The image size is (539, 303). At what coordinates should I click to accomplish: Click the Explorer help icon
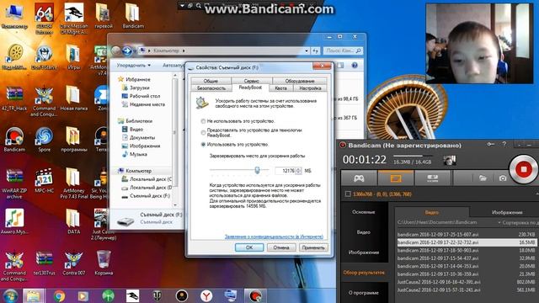(x=355, y=66)
